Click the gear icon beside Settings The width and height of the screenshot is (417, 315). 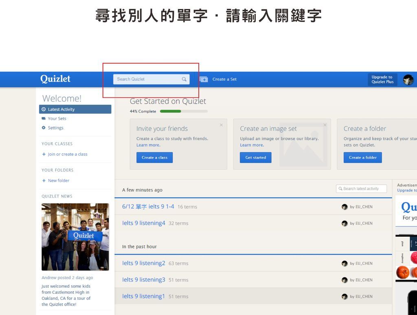44,128
